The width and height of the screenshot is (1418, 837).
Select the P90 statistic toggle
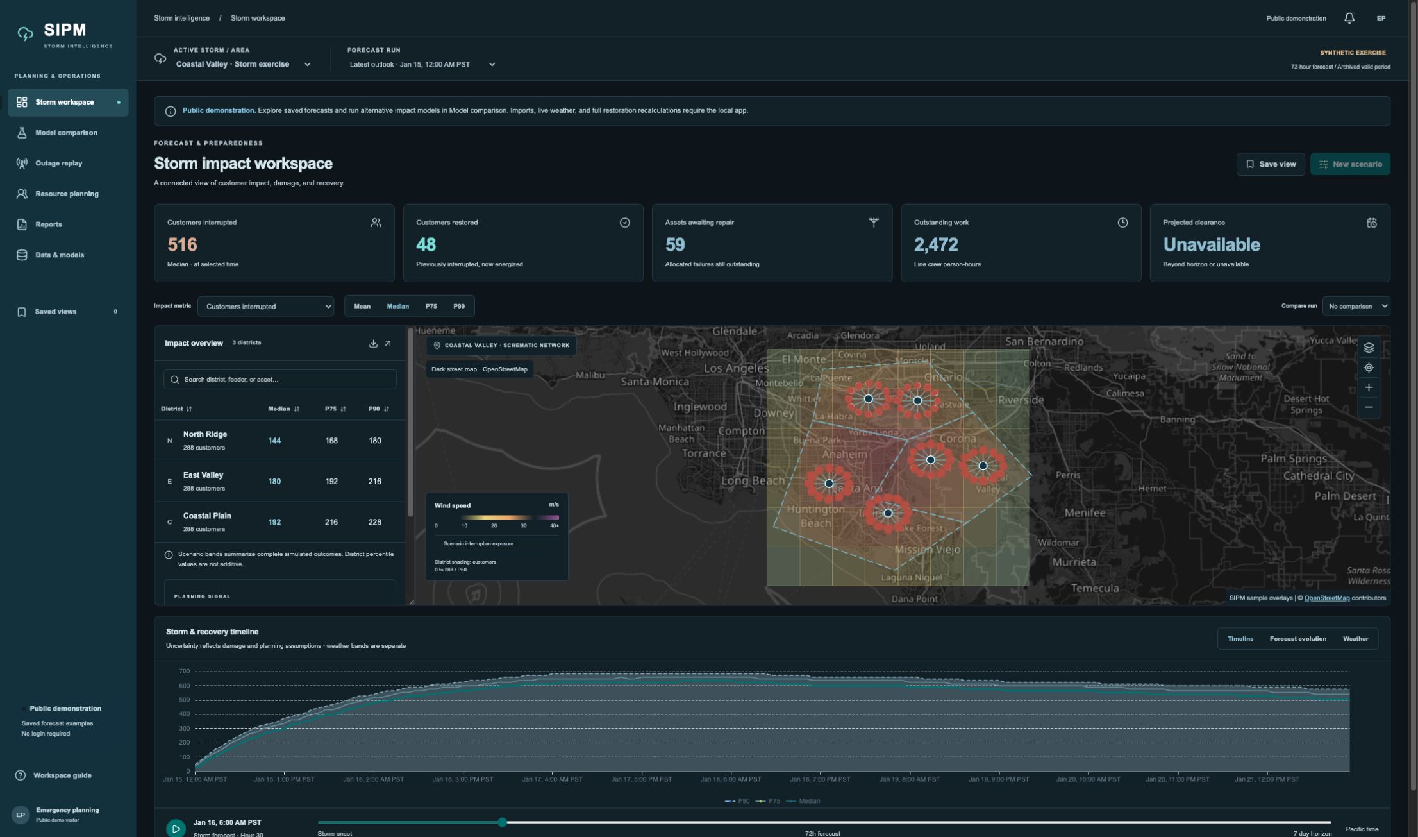pos(459,306)
